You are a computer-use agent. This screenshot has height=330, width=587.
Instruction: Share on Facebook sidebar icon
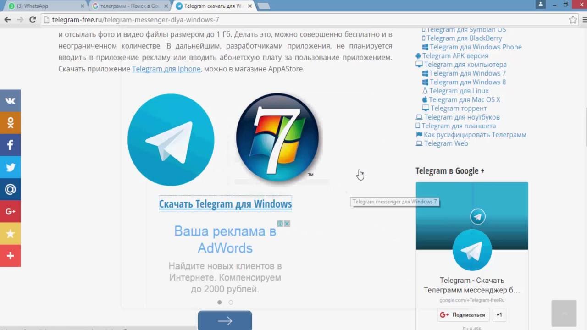[10, 145]
